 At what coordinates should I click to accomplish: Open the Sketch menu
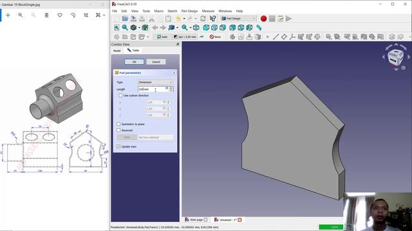(173, 11)
